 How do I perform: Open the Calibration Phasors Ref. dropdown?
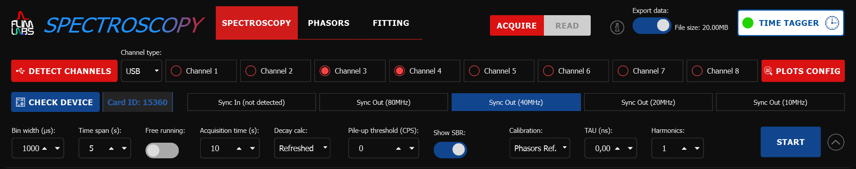click(539, 148)
